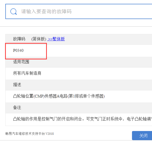
Task: Click the 描述 section header
Action: tap(17, 85)
